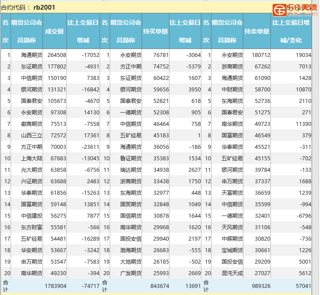Select 浙商期货 short position 67262
The height and width of the screenshot is (295, 320).
click(x=262, y=67)
